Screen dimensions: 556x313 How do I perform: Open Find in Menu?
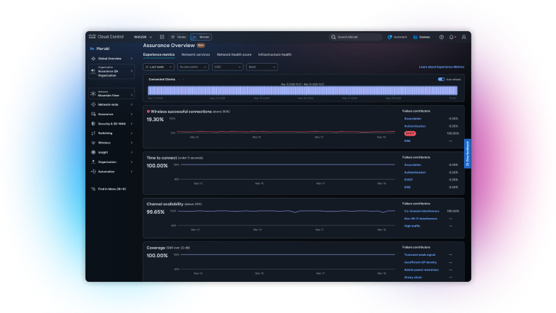tap(109, 189)
